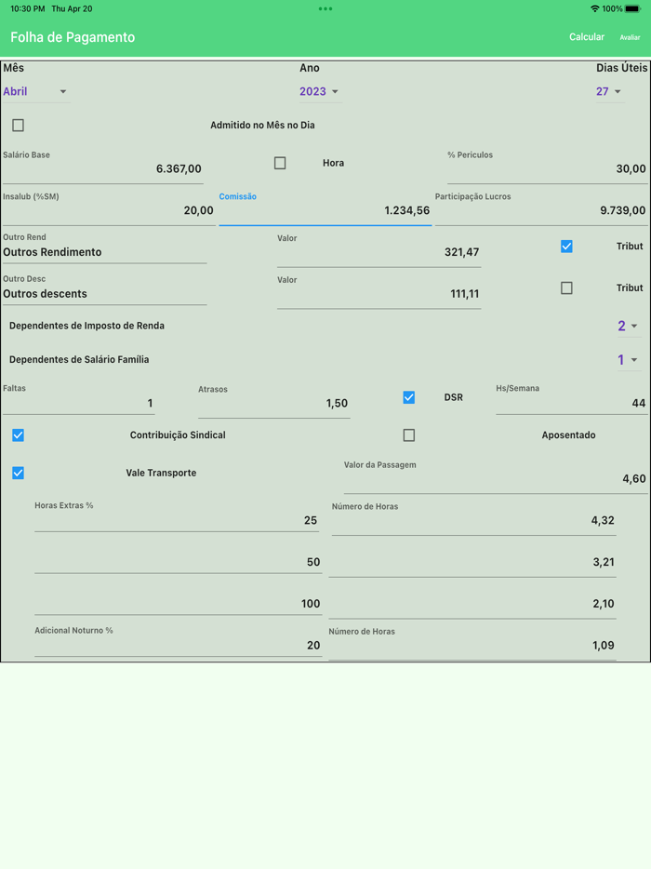Tap the Wi-Fi status icon

coord(595,9)
